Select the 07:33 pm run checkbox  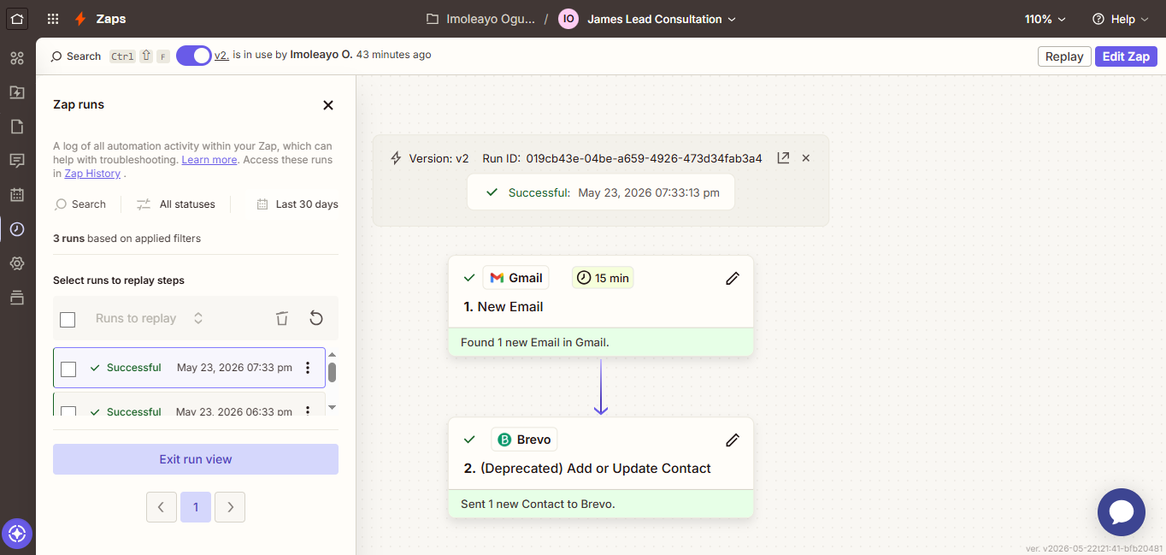pos(68,369)
